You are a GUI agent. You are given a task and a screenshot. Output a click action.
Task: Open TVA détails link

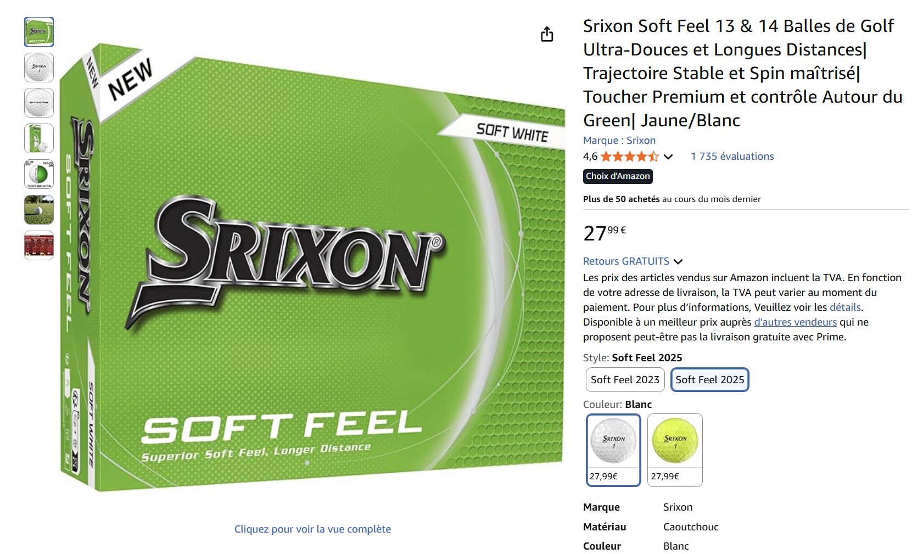[x=846, y=307]
